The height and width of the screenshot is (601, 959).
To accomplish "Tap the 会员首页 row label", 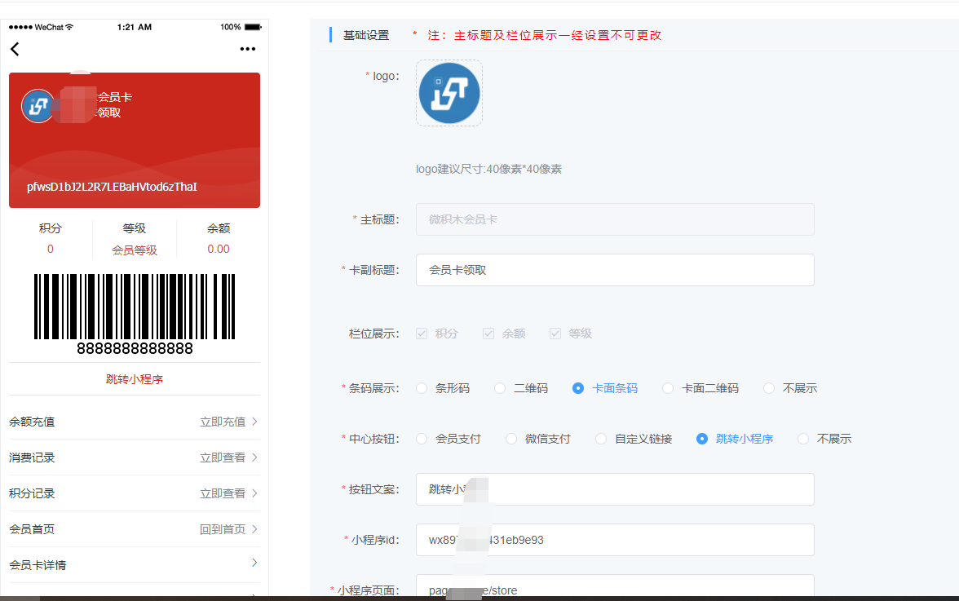I will pos(32,529).
